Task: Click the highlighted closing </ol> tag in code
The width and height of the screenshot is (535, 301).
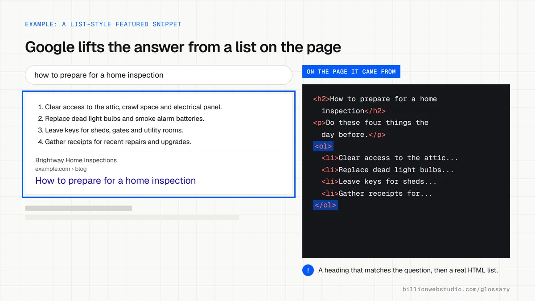Action: point(325,205)
